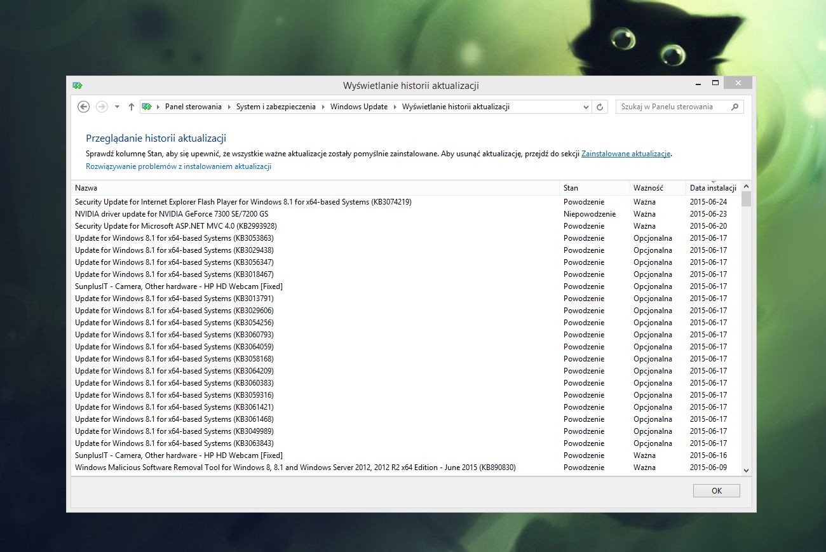826x552 pixels.
Task: Select update row KB3029606
Action: tap(405, 311)
